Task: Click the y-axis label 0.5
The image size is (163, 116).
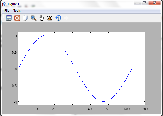Action: 14,52
